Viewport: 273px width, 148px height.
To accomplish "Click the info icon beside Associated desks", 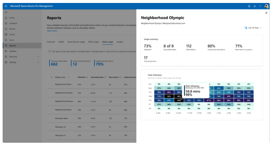I will pyautogui.click(x=105, y=77).
